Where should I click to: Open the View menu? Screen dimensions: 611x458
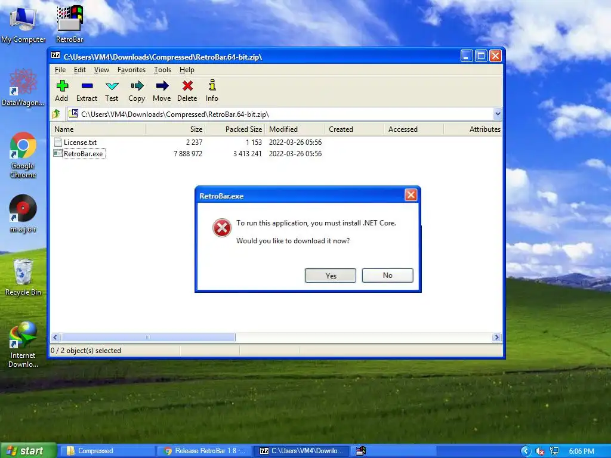pos(101,70)
